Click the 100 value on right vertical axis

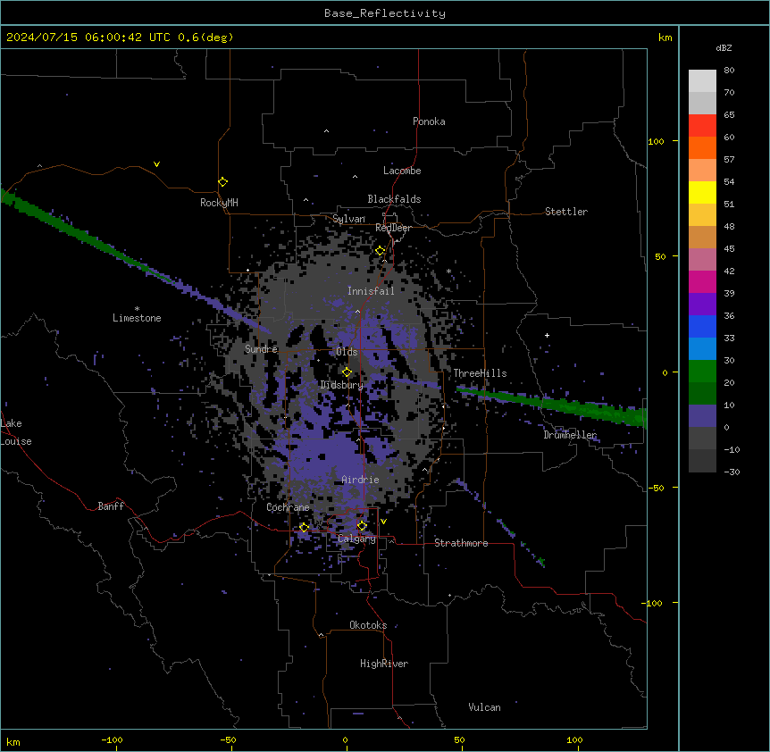656,141
